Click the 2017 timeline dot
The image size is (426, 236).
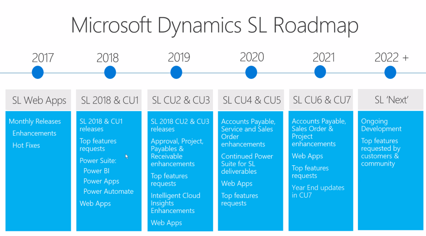tap(38, 73)
